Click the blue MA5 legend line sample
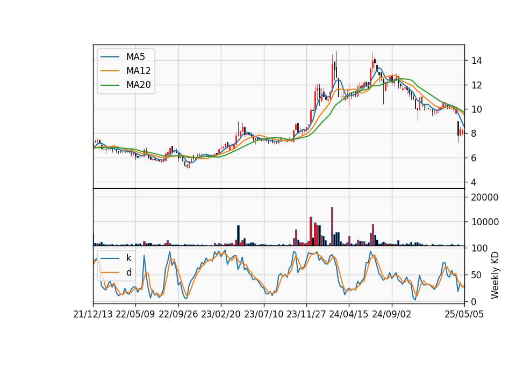The height and width of the screenshot is (370, 516). (x=110, y=57)
